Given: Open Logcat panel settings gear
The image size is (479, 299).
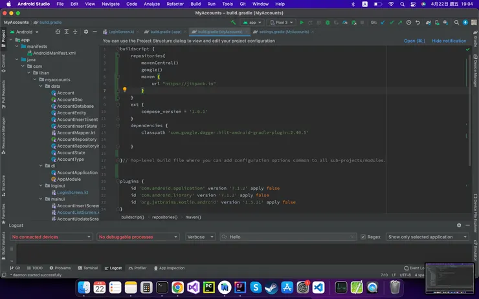Looking at the screenshot, I should [x=459, y=225].
